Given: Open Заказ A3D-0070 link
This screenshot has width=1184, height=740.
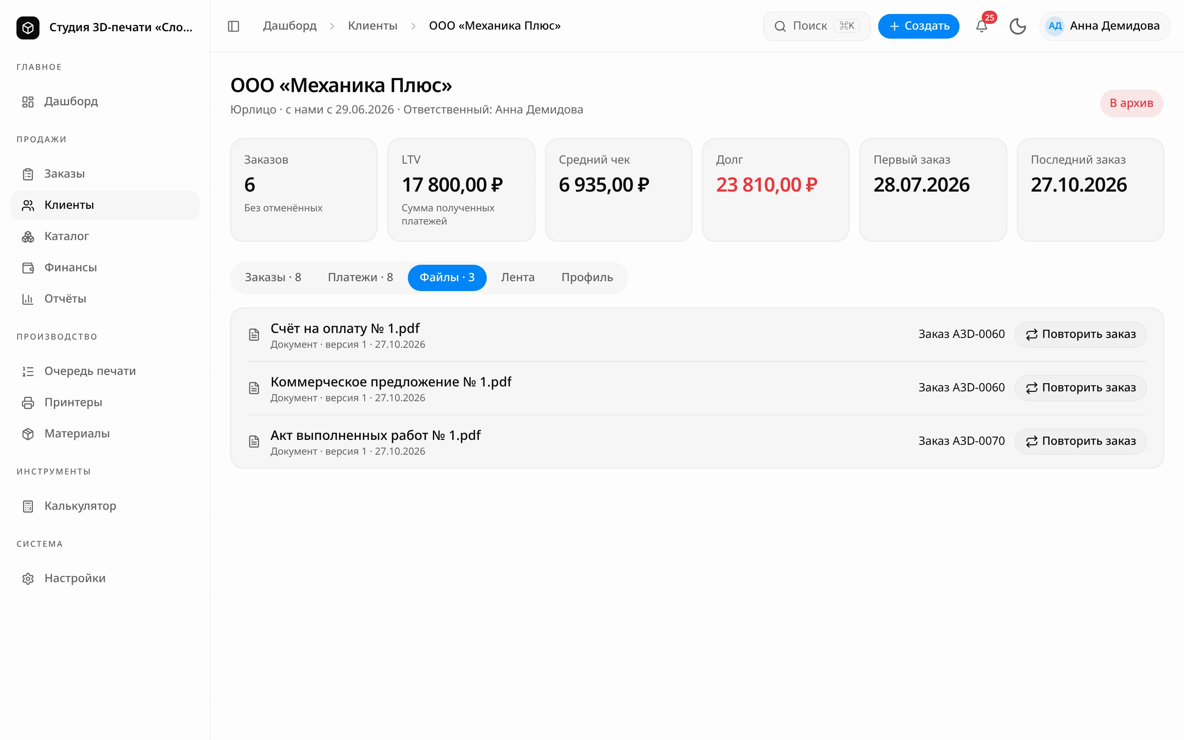Looking at the screenshot, I should [962, 442].
